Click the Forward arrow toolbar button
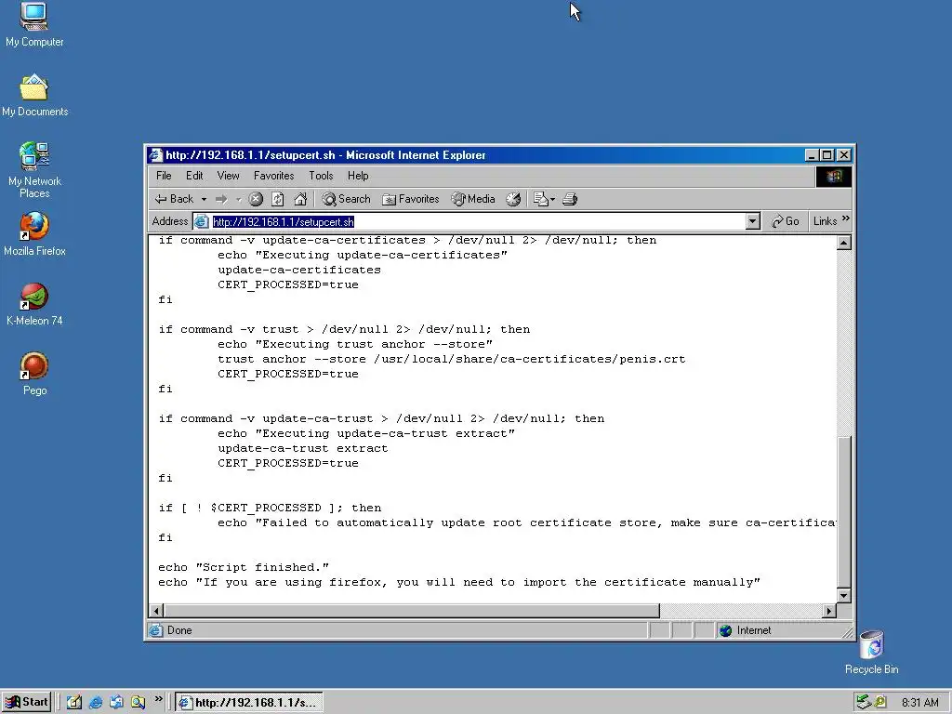The height and width of the screenshot is (714, 952). pyautogui.click(x=221, y=199)
